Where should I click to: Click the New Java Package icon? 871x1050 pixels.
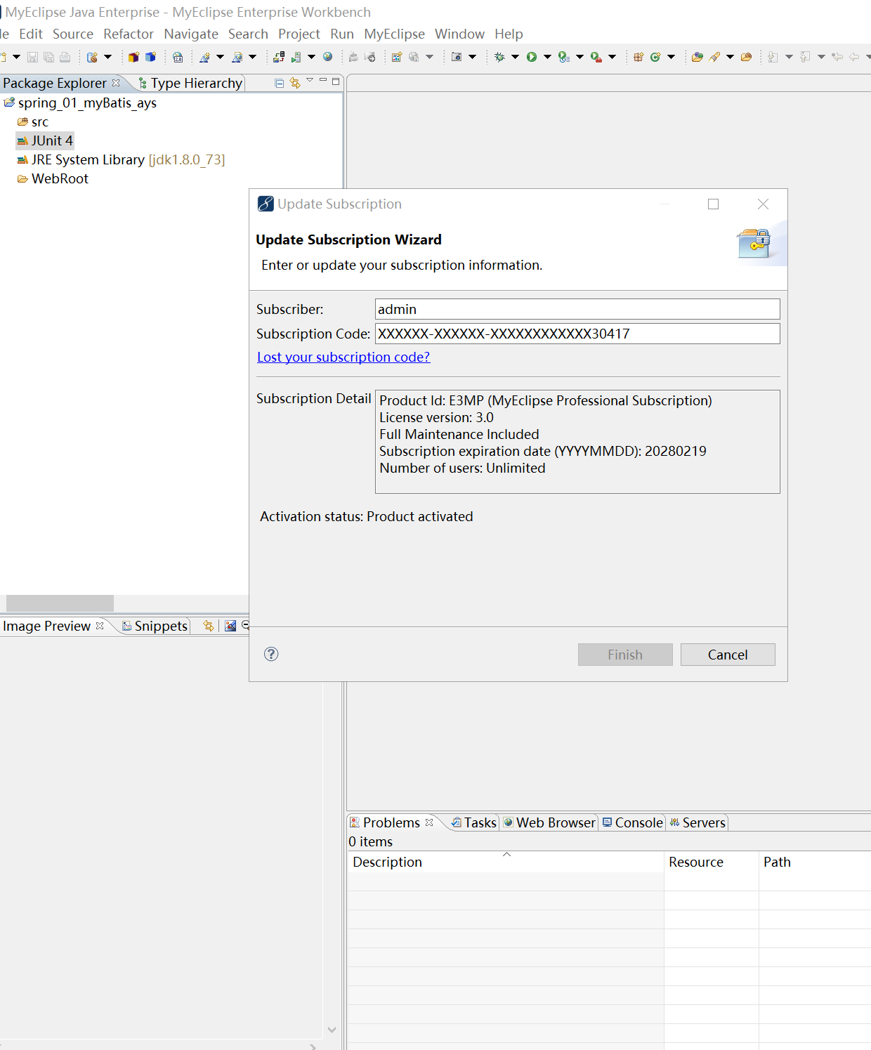(x=638, y=57)
